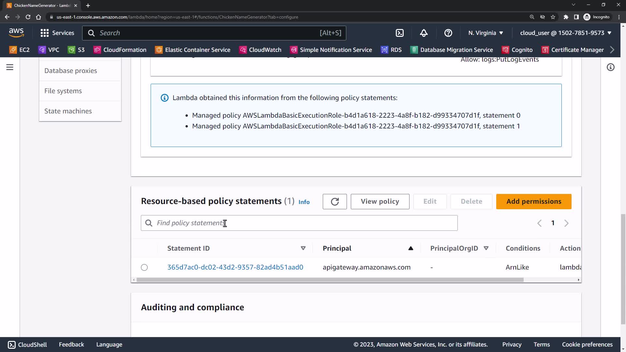Viewport: 626px width, 352px height.
Task: Click the info panel icon at right
Action: 610,67
